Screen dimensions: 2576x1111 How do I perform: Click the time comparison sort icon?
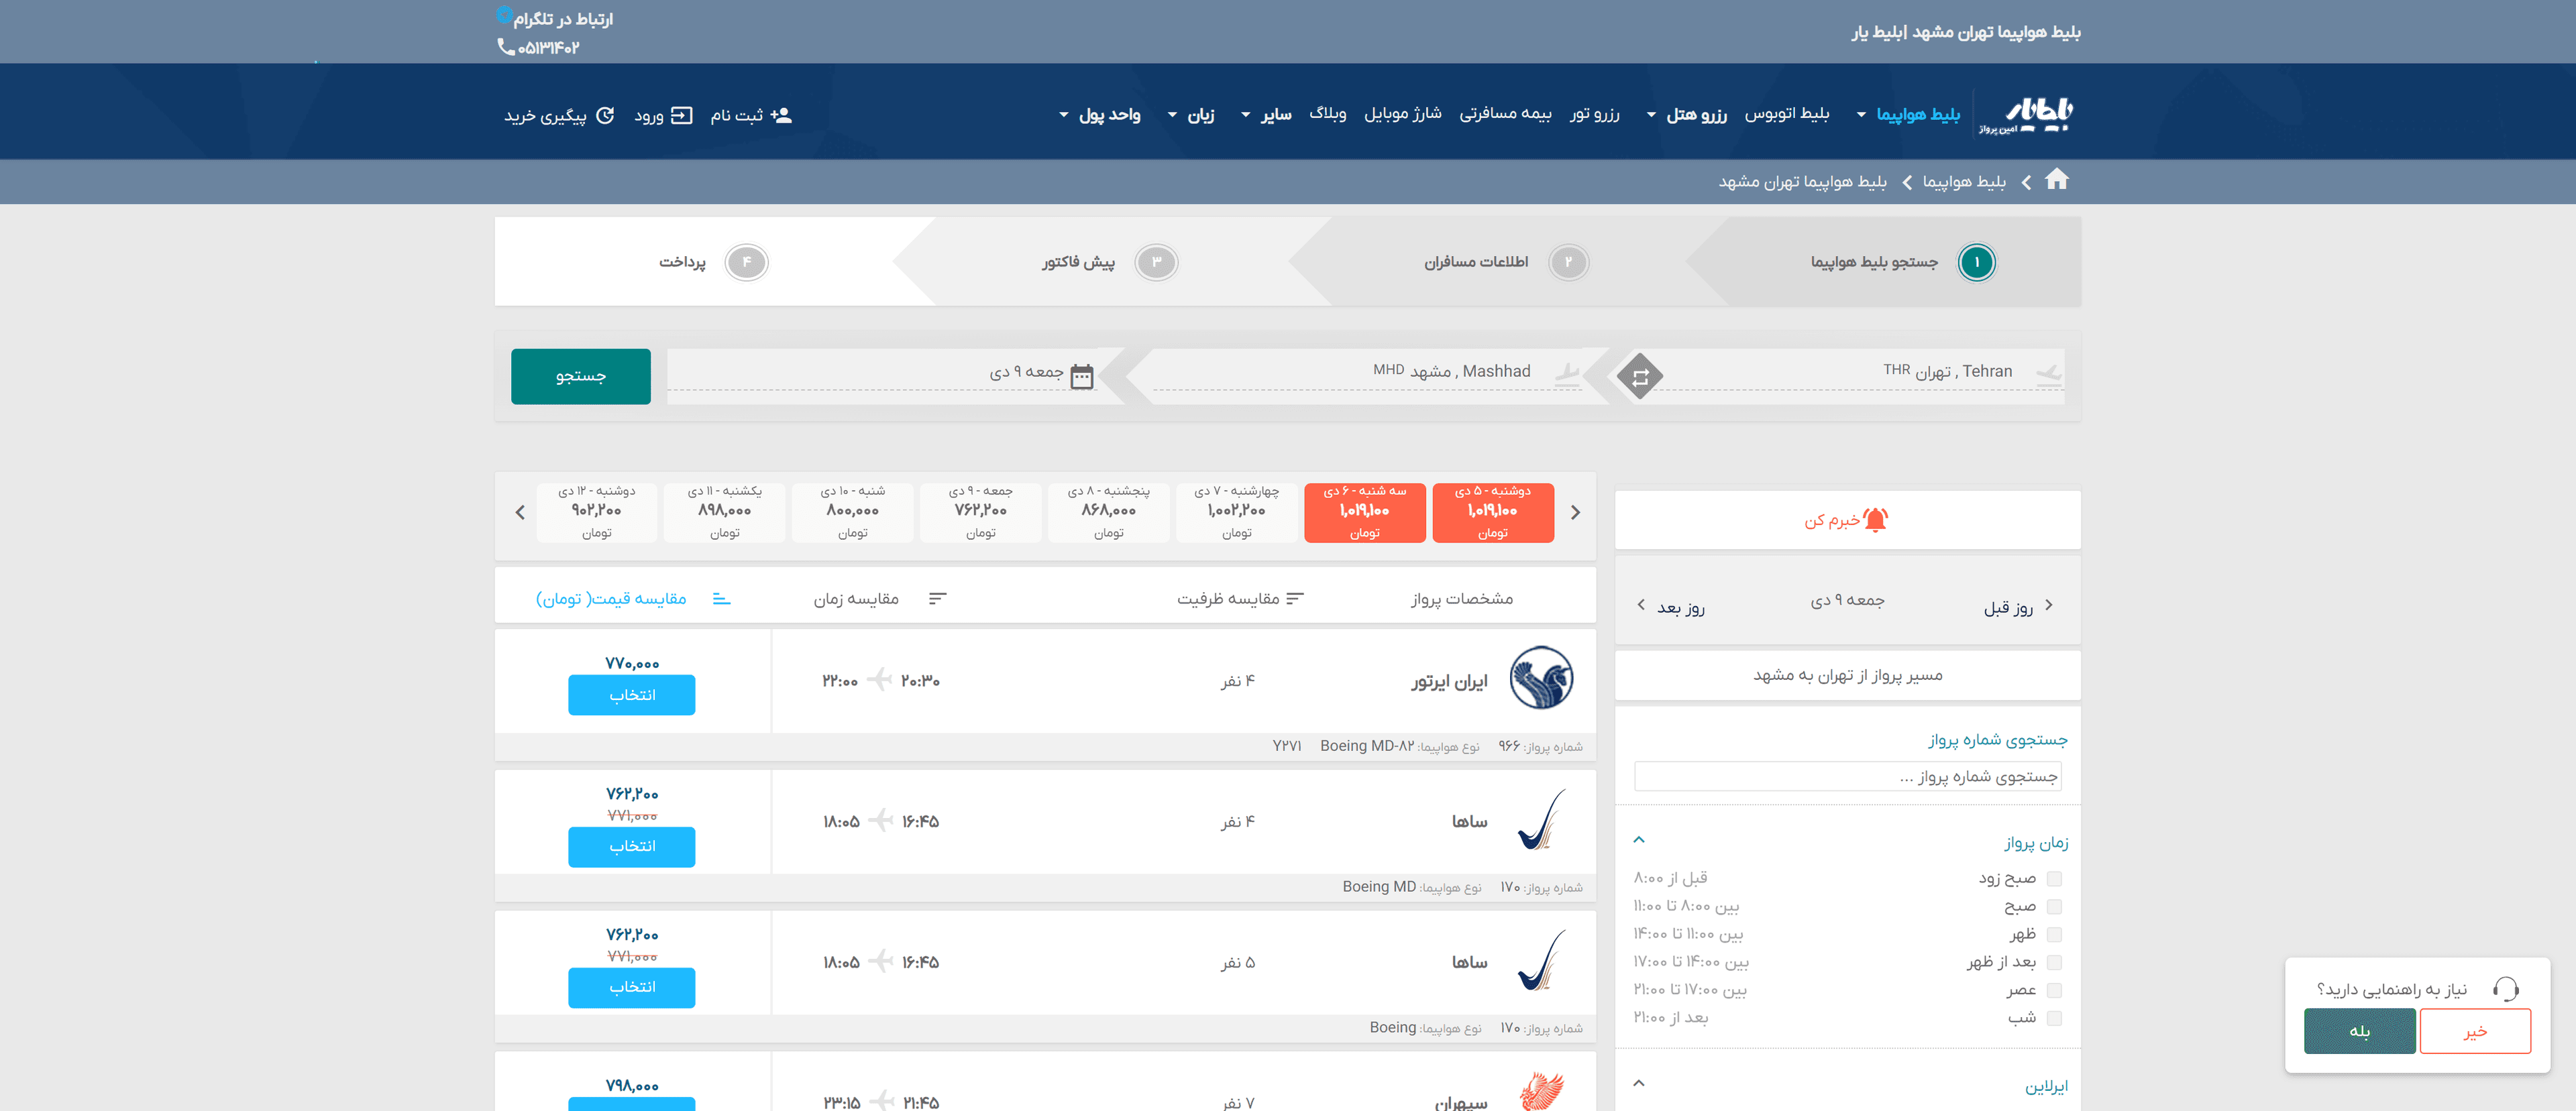(937, 599)
